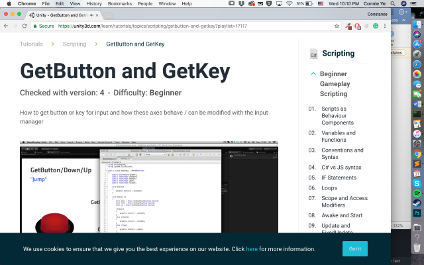424x265 pixels.
Task: Click the Dropbox menu bar icon
Action: [x=241, y=3]
